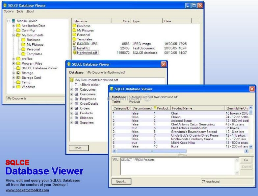Screen dimensions: 258x196
Task: Click the Templates folder icon in tree
Action: tap(23, 54)
